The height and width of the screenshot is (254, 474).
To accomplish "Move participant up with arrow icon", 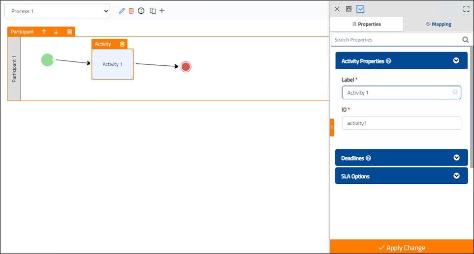I will (x=44, y=31).
